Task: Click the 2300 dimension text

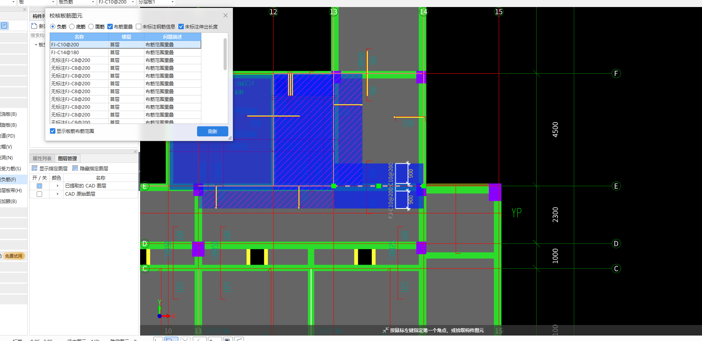Action: (555, 215)
